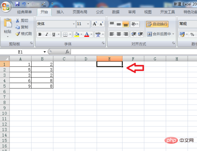197x151 pixels.
Task: Undo the last action
Action: pyautogui.click(x=24, y=4)
